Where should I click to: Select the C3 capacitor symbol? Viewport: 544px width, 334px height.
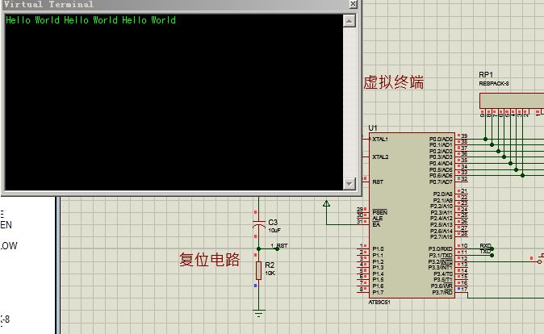pos(258,223)
